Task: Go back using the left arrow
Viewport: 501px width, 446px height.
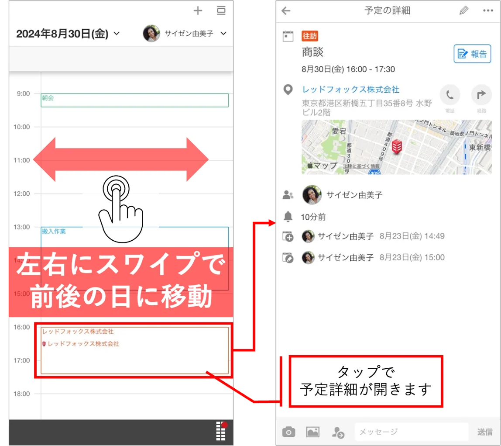Action: 286,11
